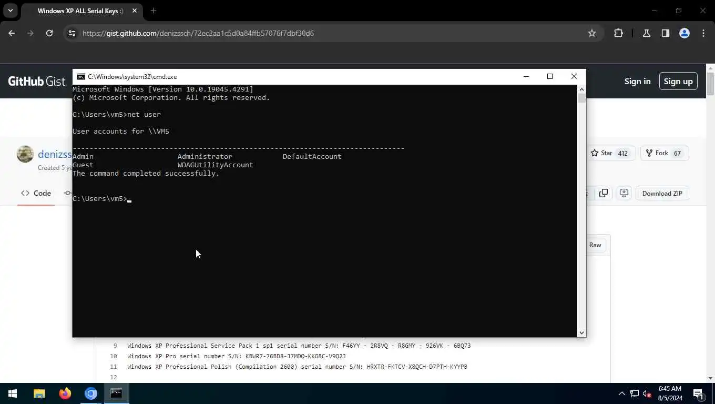Copy gist clone URL icon
715x404 pixels.
604,193
